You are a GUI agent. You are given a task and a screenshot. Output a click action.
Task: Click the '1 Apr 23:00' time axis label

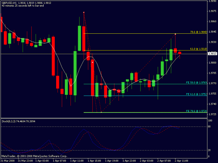tap(129, 161)
